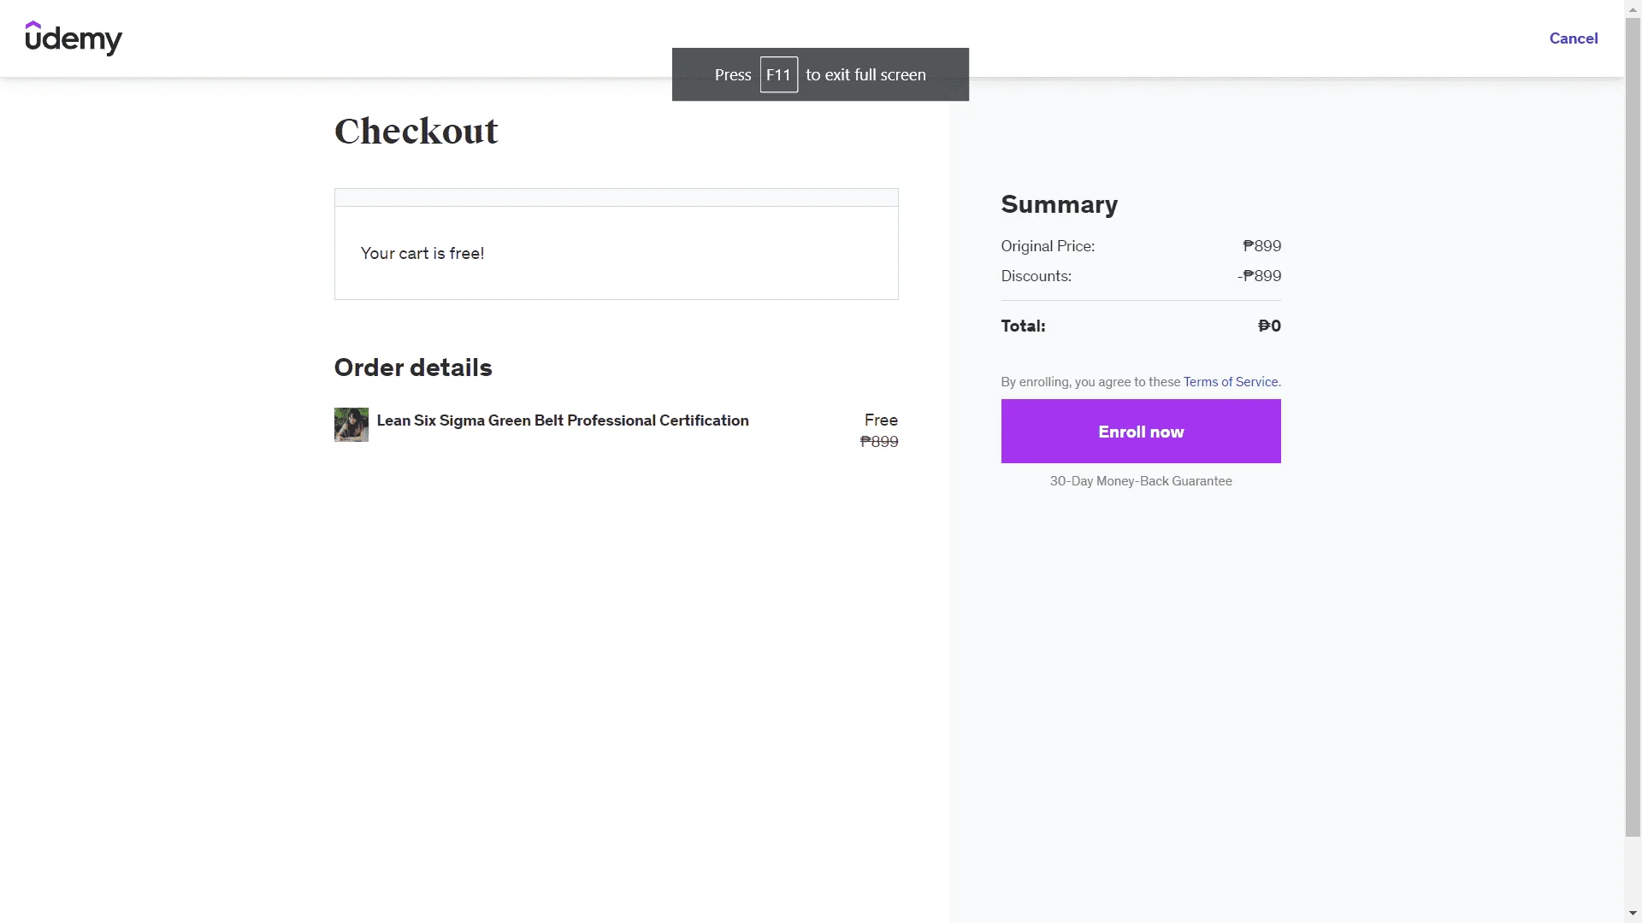Click the 'Your cart is free!' message box

coord(617,253)
